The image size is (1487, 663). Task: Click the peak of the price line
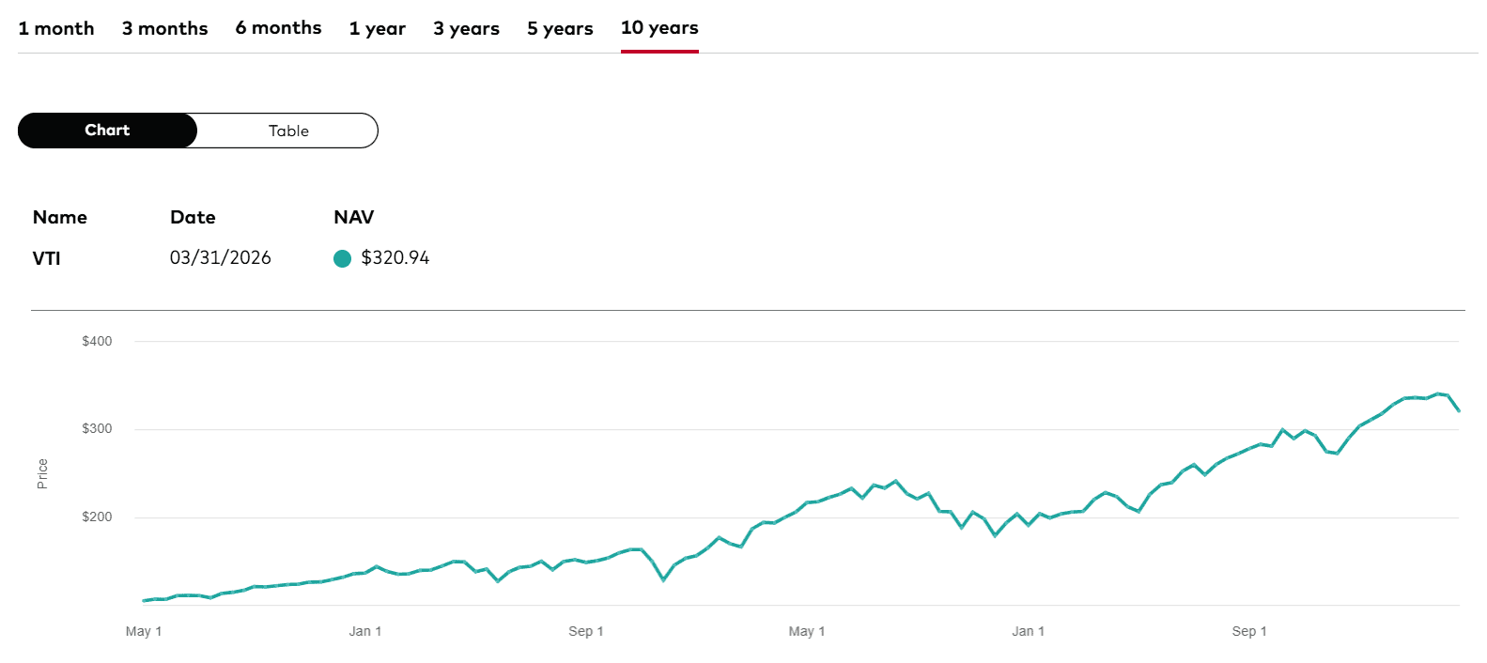(1435, 393)
